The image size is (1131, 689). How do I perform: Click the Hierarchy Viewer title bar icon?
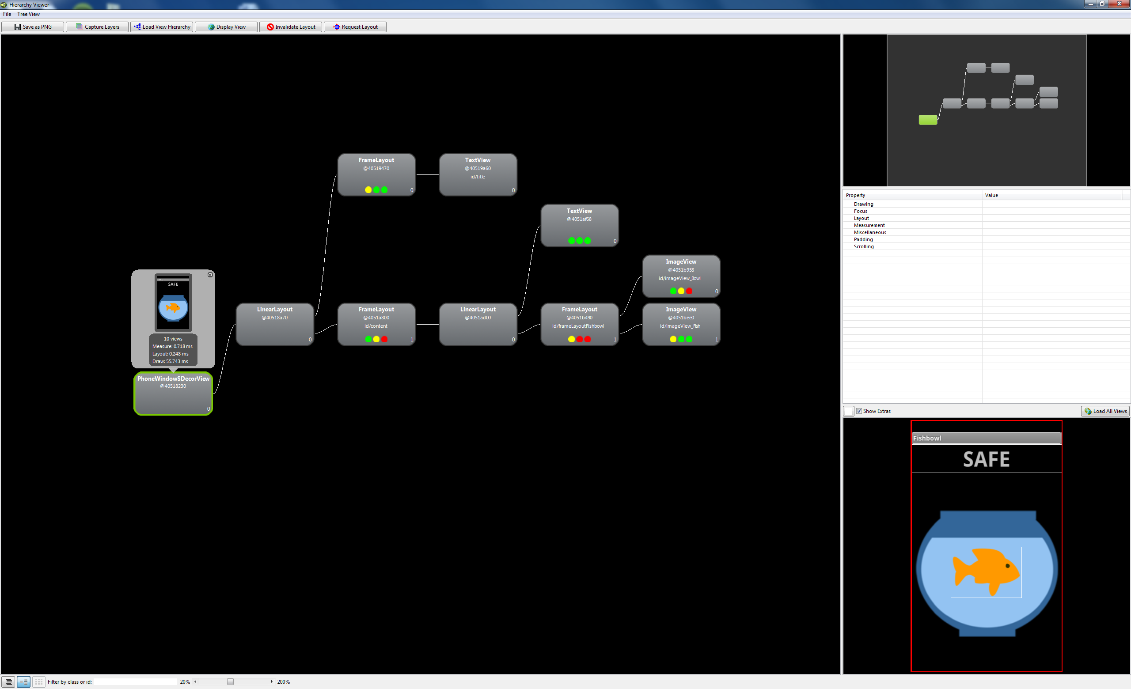(x=4, y=4)
